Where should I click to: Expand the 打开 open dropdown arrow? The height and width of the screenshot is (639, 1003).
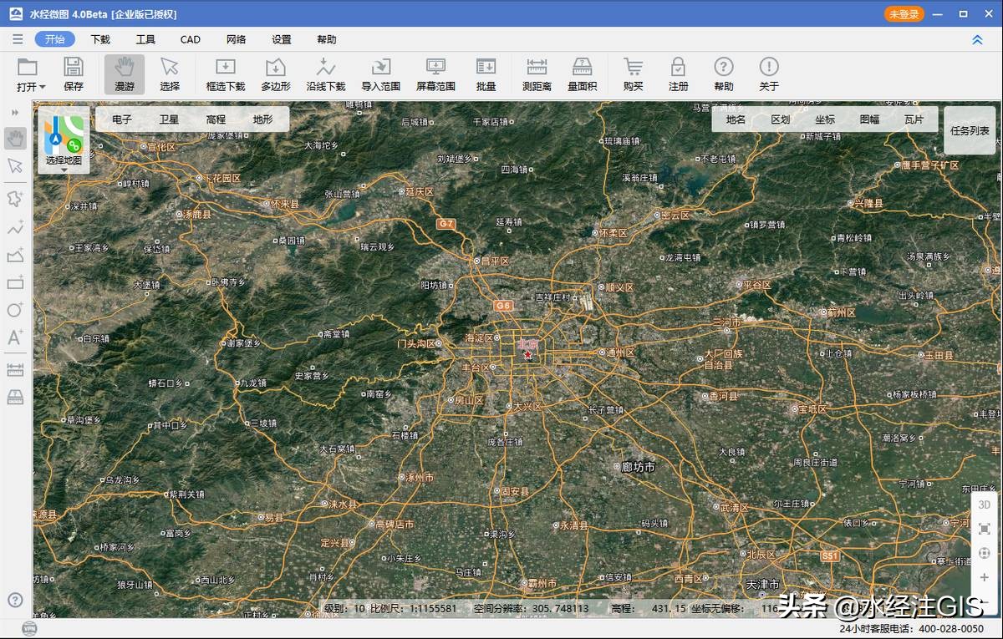click(43, 87)
